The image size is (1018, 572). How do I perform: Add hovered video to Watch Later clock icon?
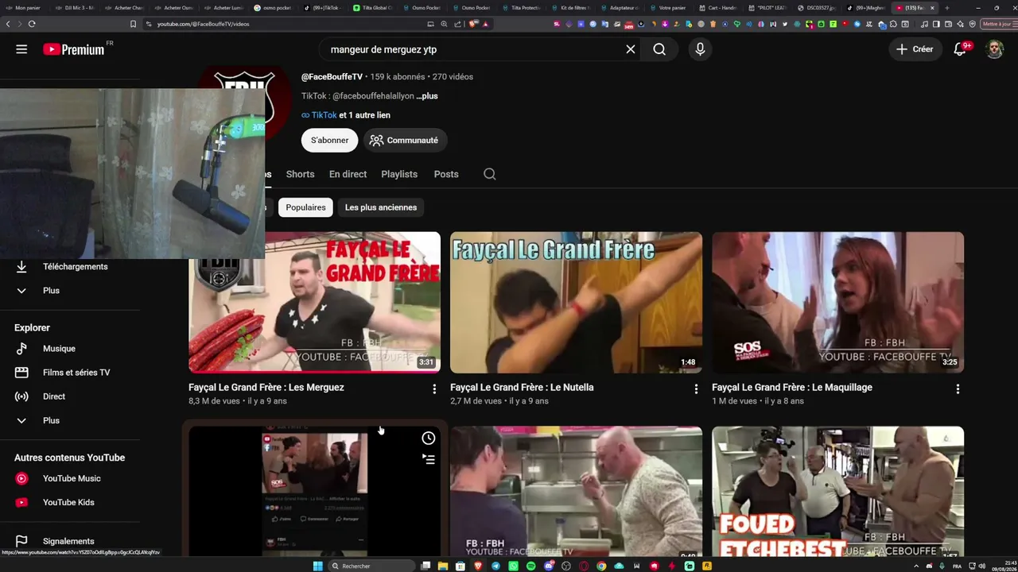pyautogui.click(x=429, y=439)
